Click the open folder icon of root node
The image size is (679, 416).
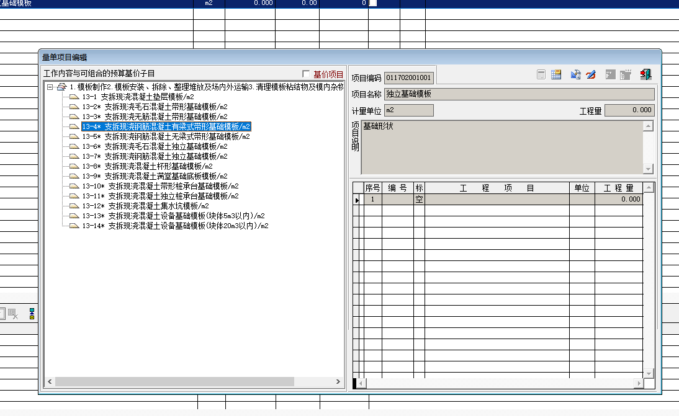(61, 87)
